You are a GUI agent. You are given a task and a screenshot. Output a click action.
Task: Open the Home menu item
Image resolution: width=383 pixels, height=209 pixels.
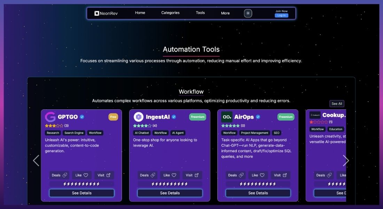[140, 13]
